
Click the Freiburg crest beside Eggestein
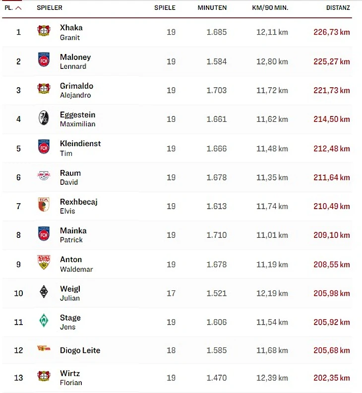tap(44, 118)
